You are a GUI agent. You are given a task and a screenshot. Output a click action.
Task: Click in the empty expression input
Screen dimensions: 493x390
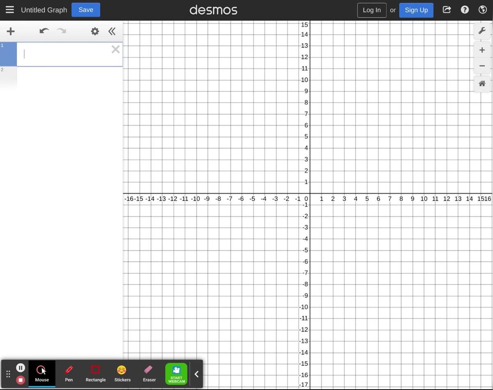pos(62,53)
